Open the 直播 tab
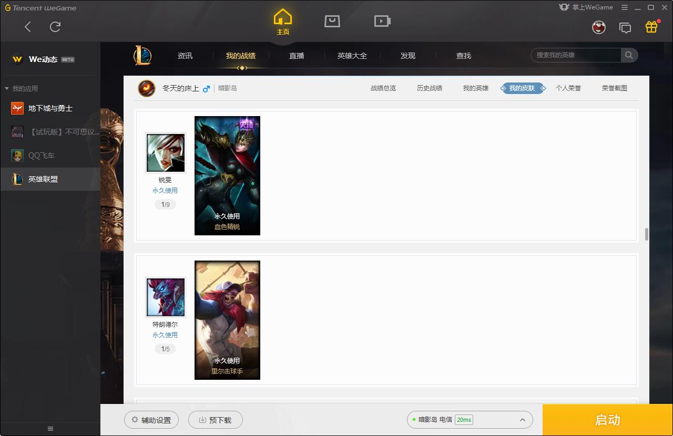This screenshot has width=673, height=436. tap(297, 56)
